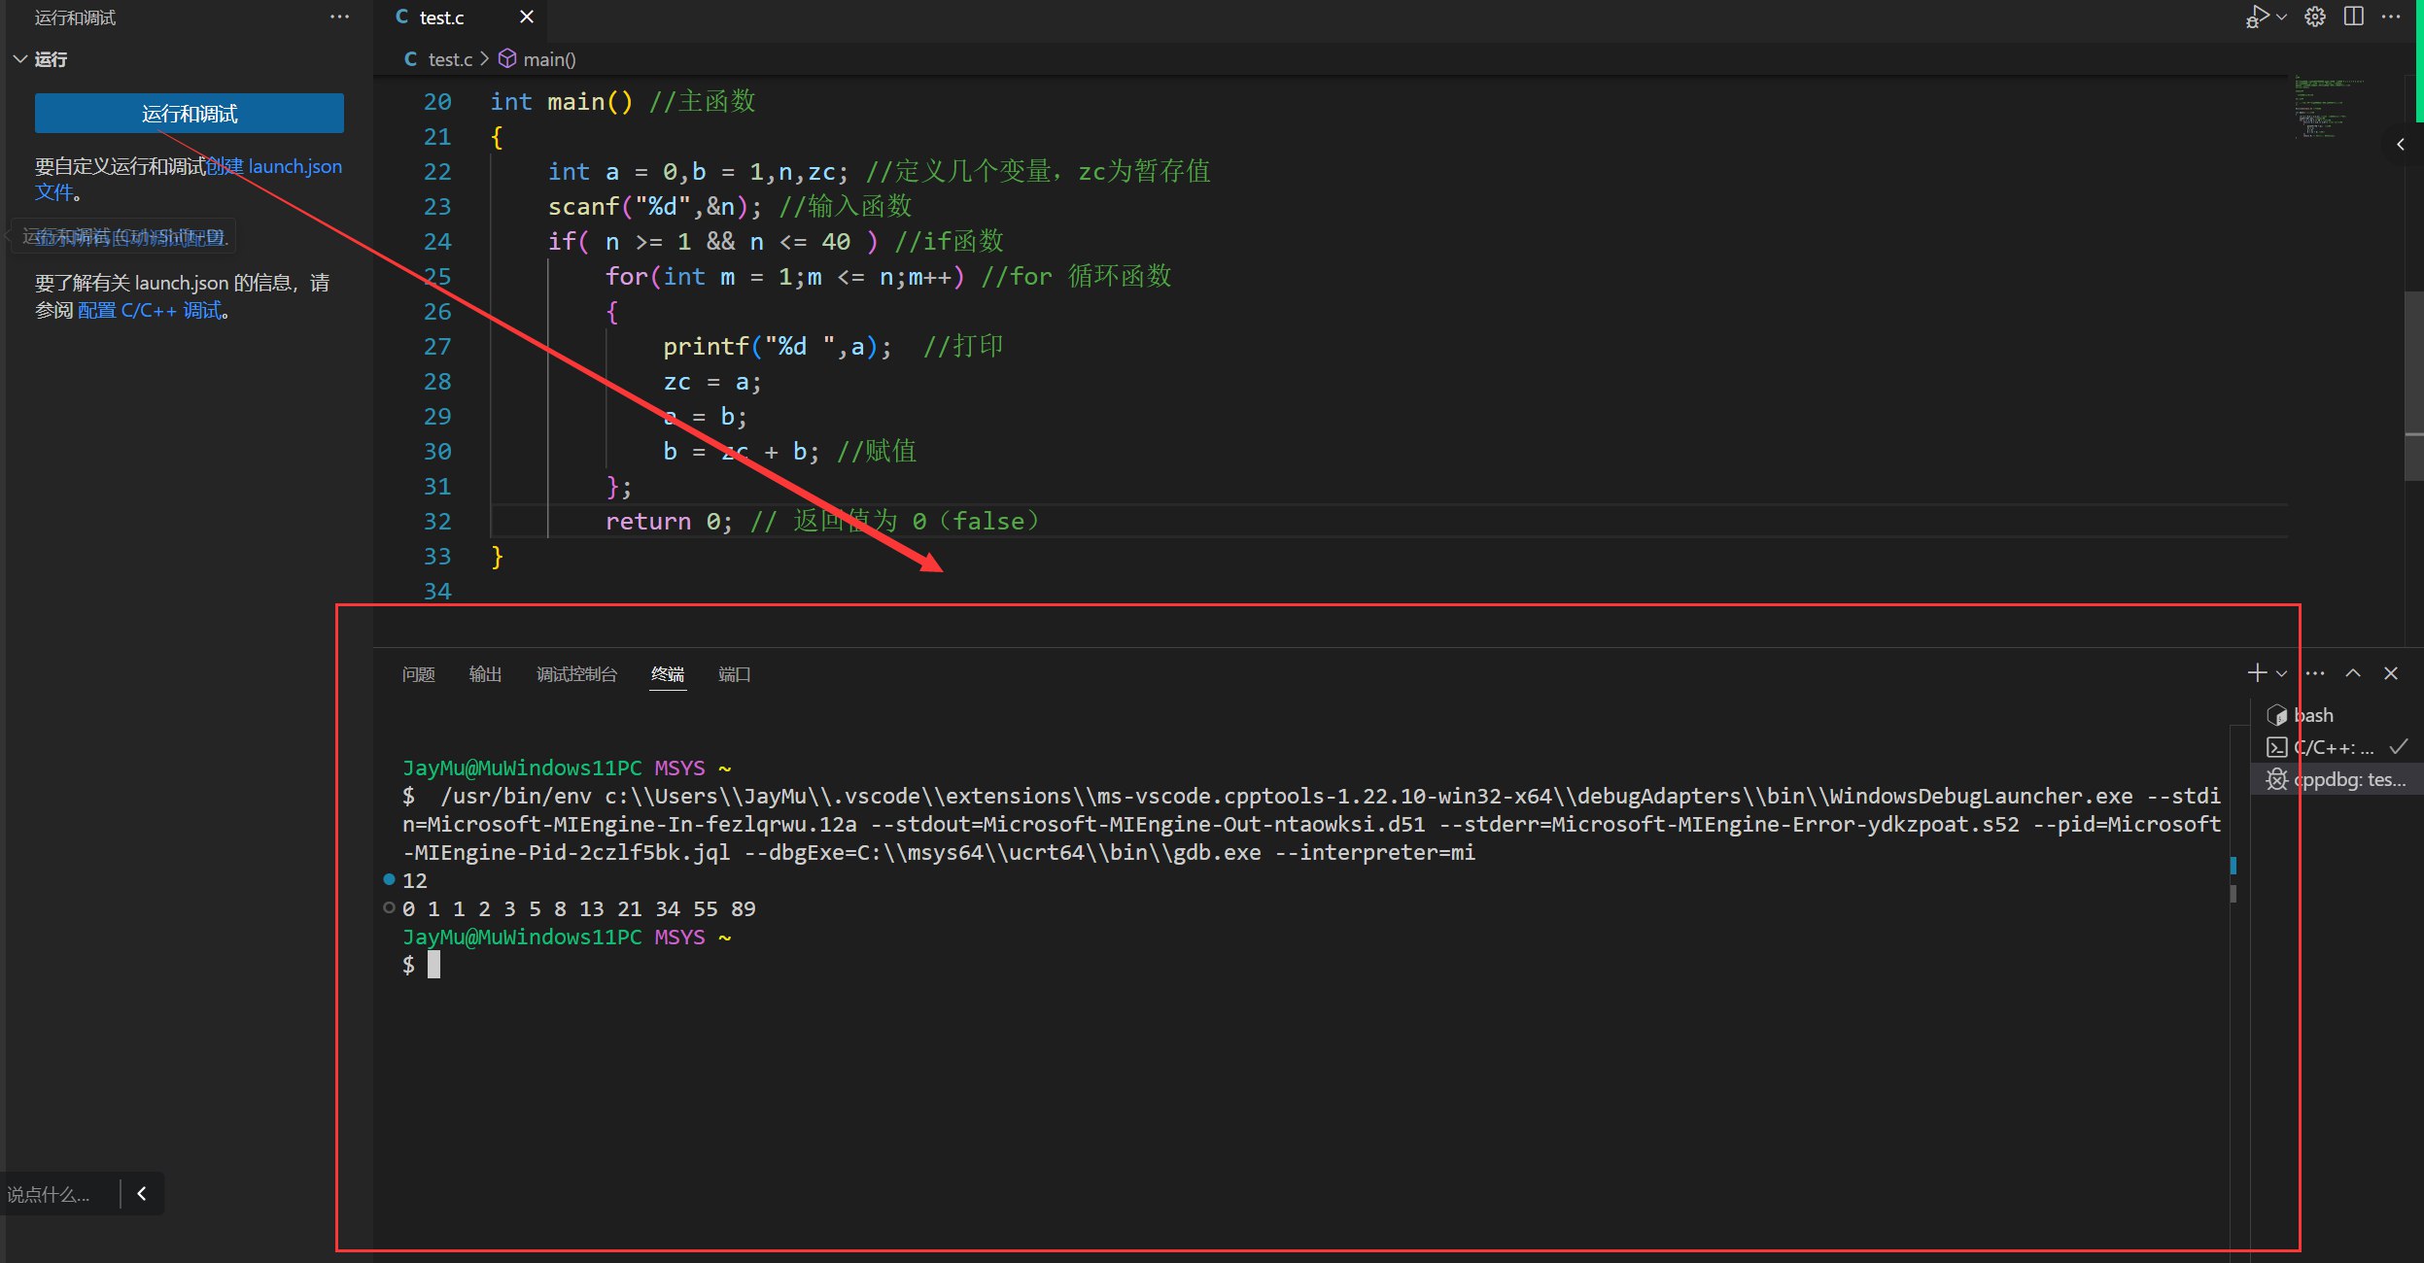Close the terminal panel
The image size is (2424, 1263).
pyautogui.click(x=2391, y=673)
